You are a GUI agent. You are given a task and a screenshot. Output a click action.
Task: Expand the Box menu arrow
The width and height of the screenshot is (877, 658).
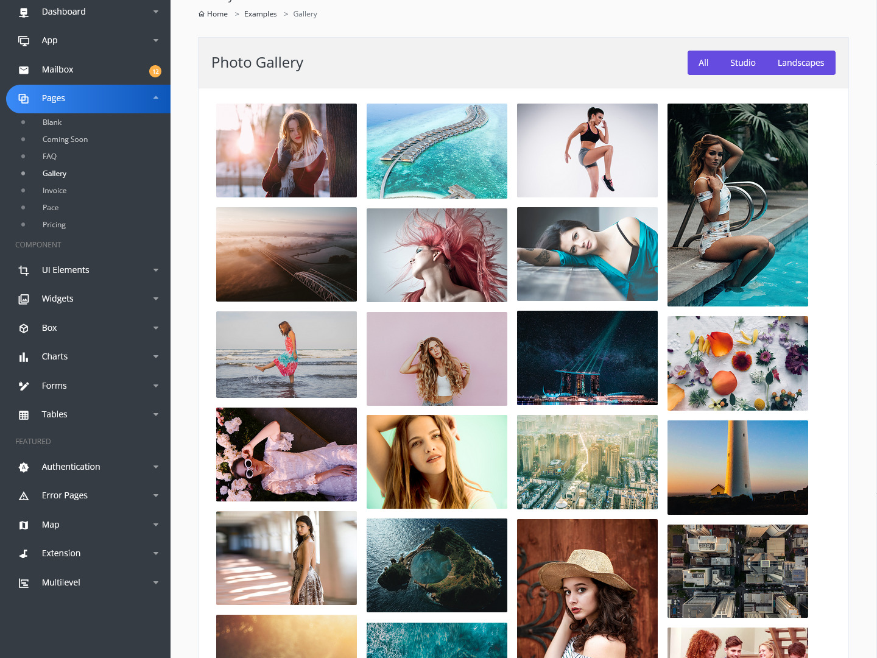156,328
